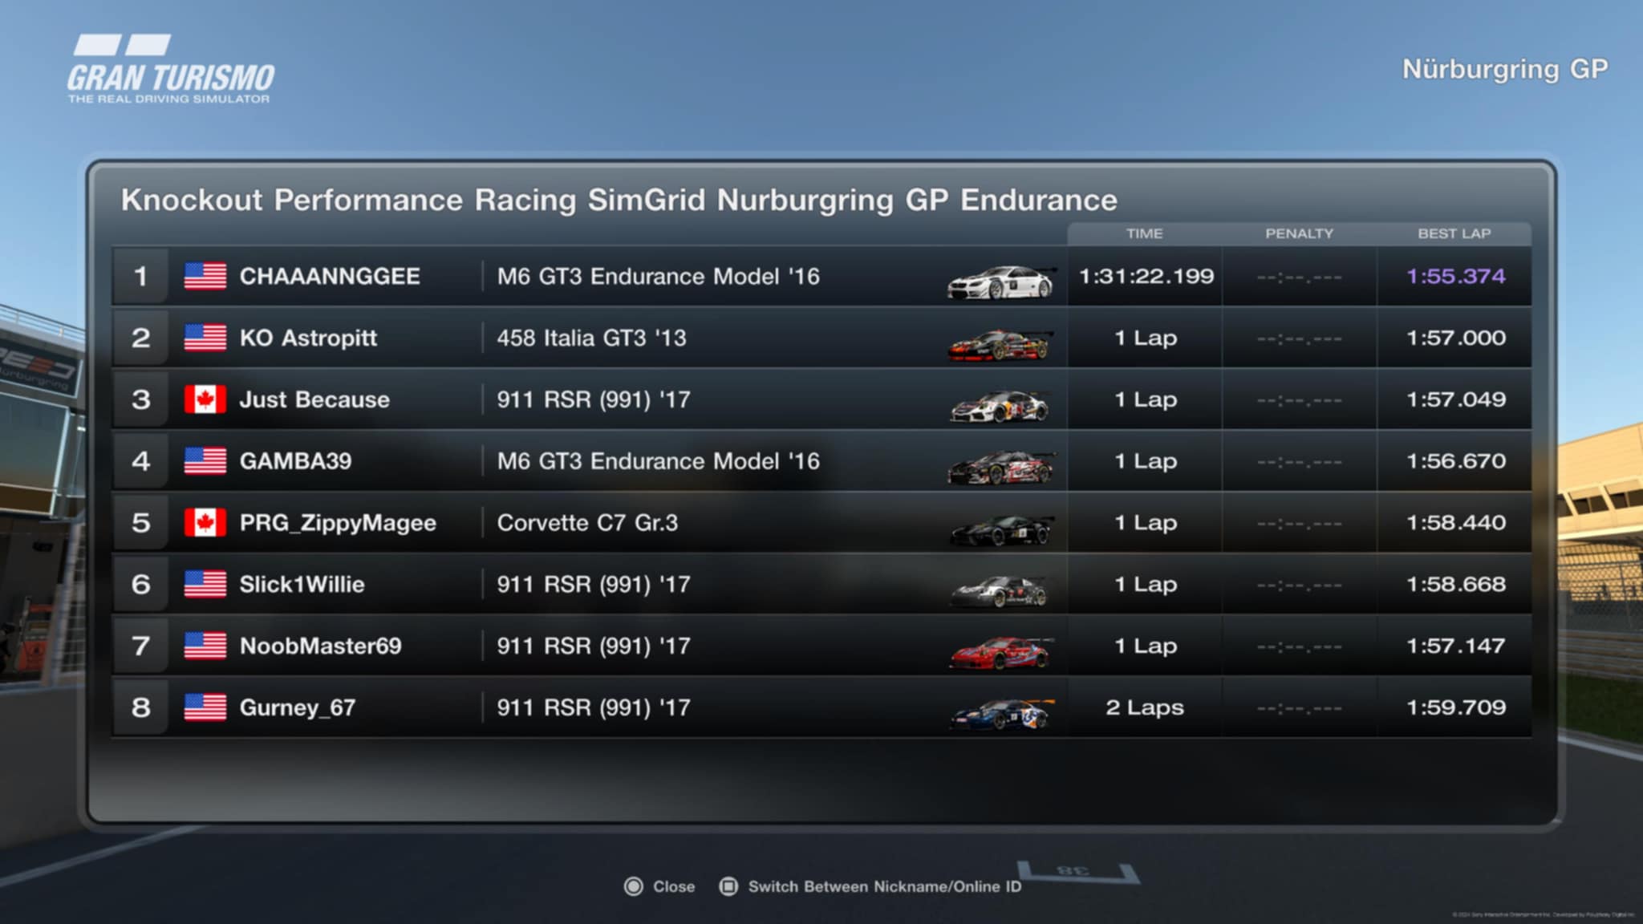Select driver name PRG_ZippyMagee
Screen dimensions: 1643x924
pyautogui.click(x=338, y=523)
